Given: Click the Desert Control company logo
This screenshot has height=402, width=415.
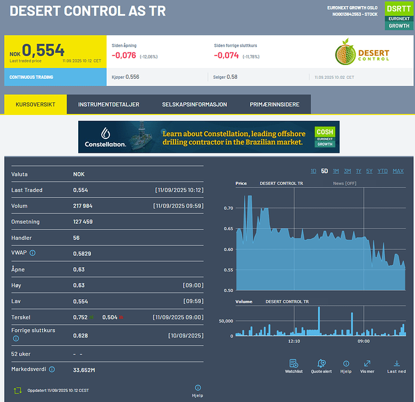Looking at the screenshot, I should click(362, 52).
